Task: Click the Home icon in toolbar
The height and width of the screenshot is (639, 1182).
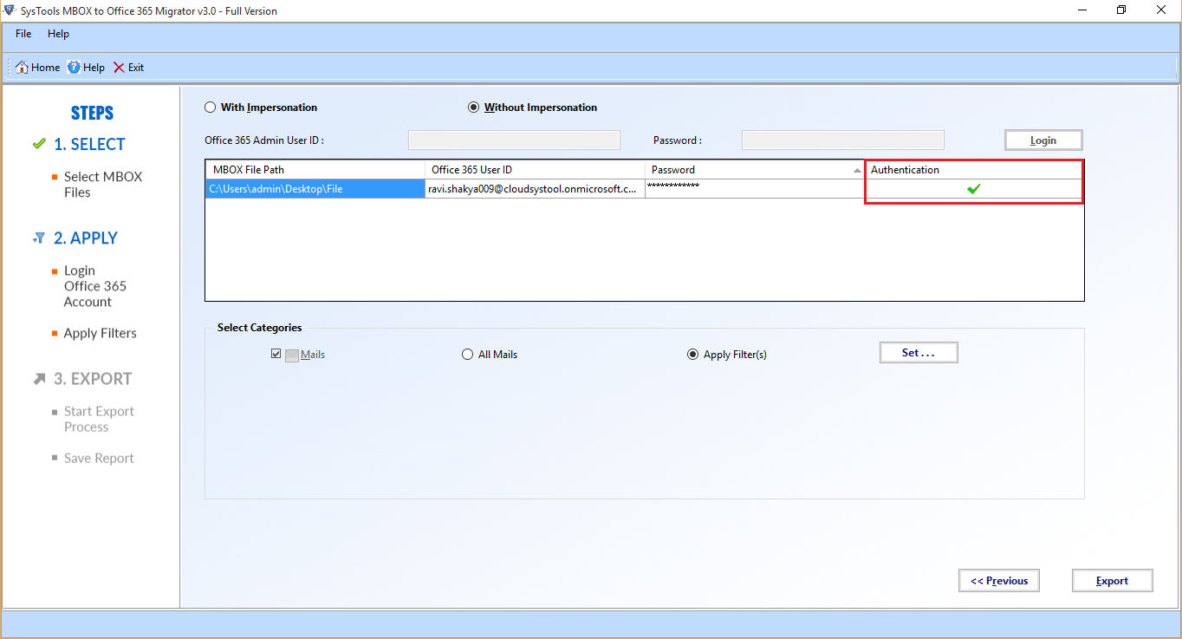Action: point(22,67)
